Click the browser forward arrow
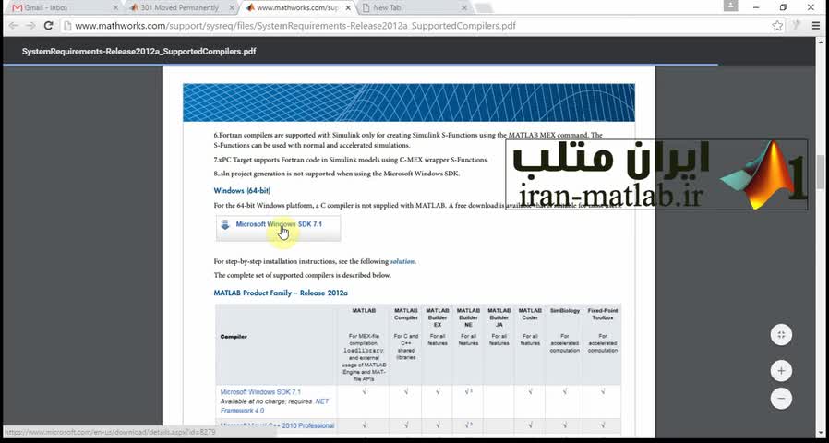The height and width of the screenshot is (443, 829). (30, 25)
